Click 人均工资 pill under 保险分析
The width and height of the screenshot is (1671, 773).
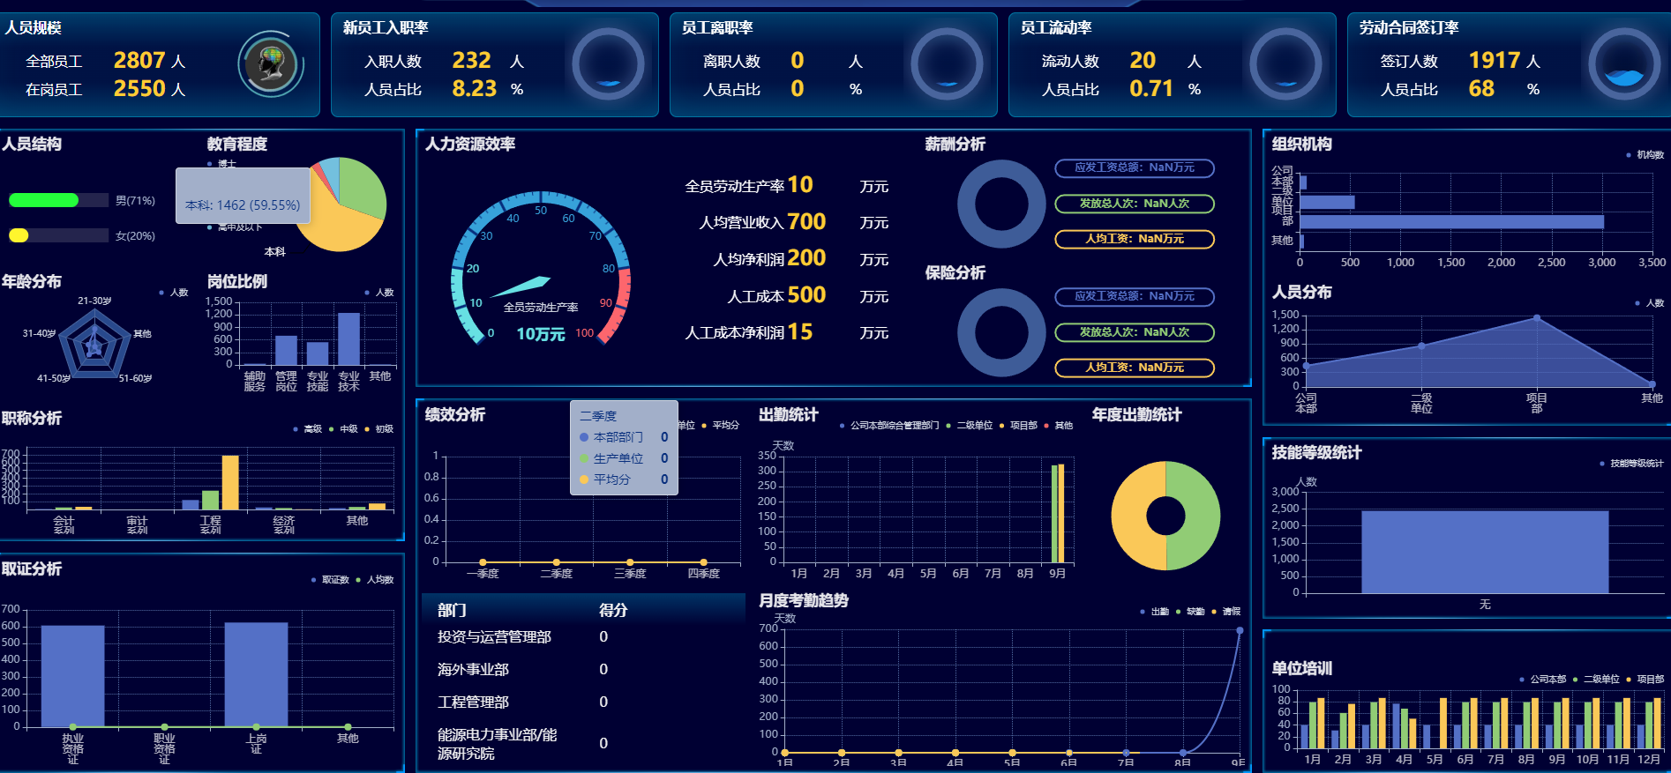[x=1135, y=368]
